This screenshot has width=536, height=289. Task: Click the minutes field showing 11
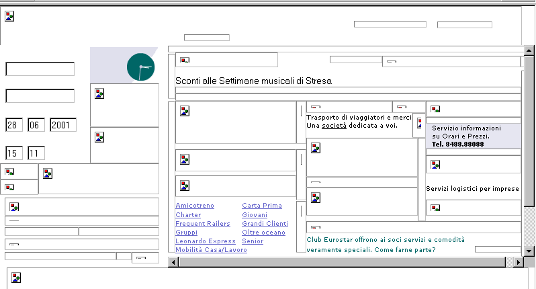pos(36,153)
